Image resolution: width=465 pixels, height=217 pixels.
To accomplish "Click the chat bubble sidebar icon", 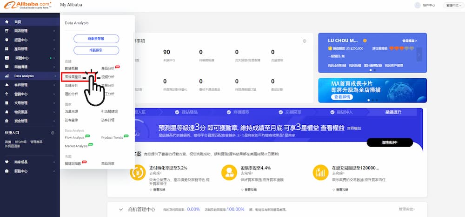I will tap(7, 67).
